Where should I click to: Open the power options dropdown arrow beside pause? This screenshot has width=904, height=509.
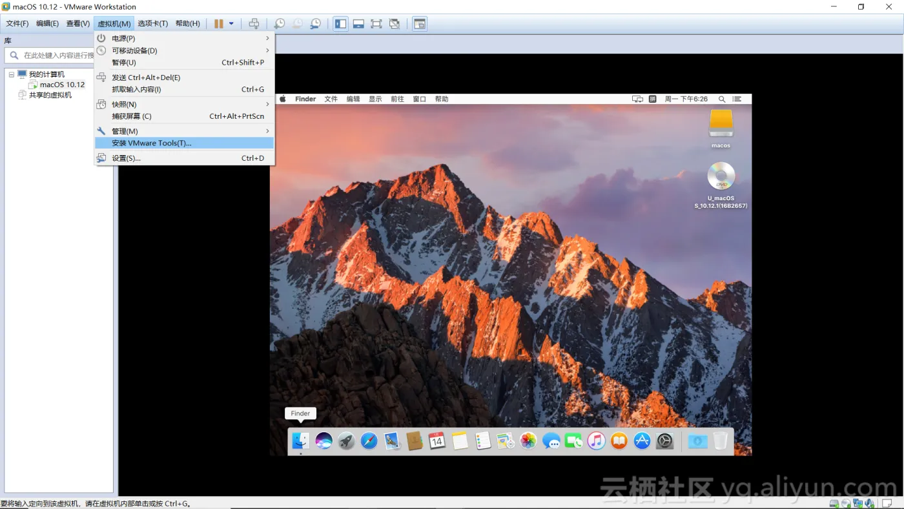[231, 24]
